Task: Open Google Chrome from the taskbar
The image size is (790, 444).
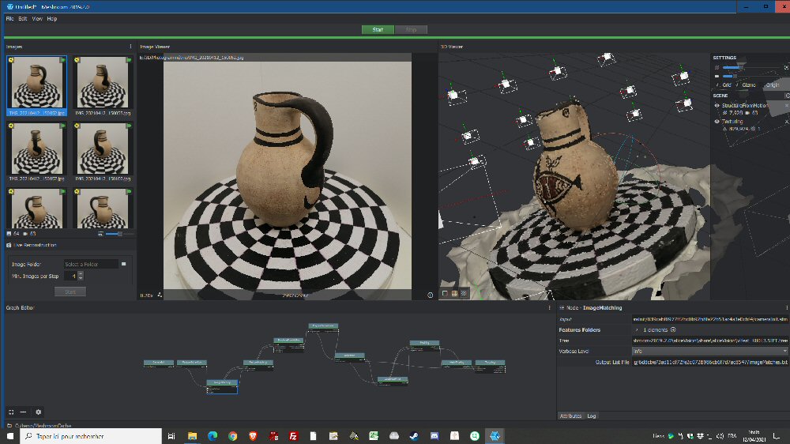Action: [233, 436]
